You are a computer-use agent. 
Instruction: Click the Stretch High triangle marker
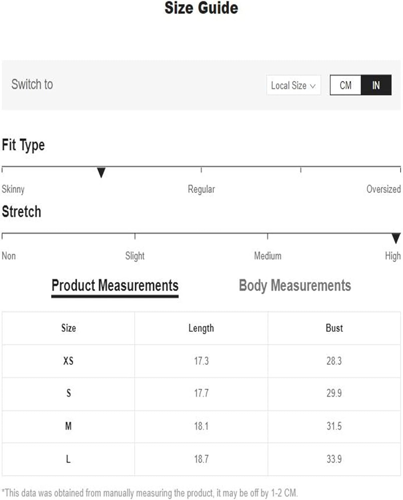point(396,238)
